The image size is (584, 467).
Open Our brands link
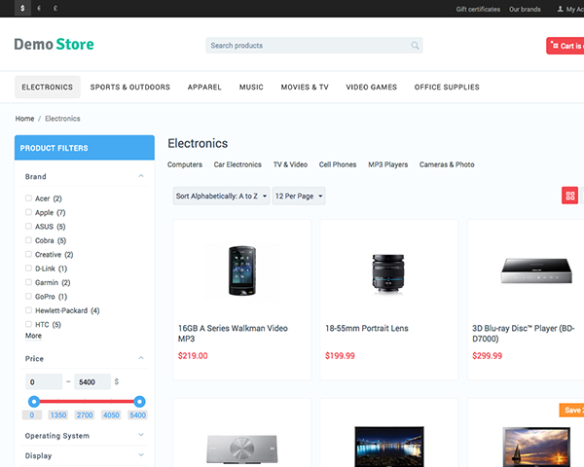coord(525,10)
